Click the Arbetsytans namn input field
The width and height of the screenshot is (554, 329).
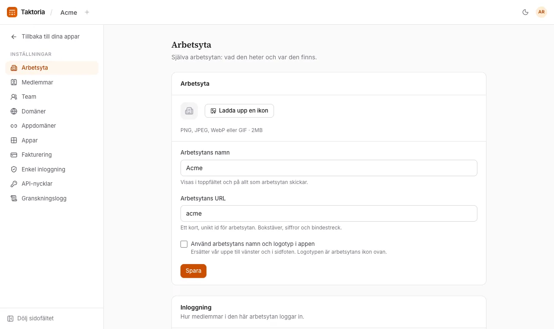[x=329, y=168]
